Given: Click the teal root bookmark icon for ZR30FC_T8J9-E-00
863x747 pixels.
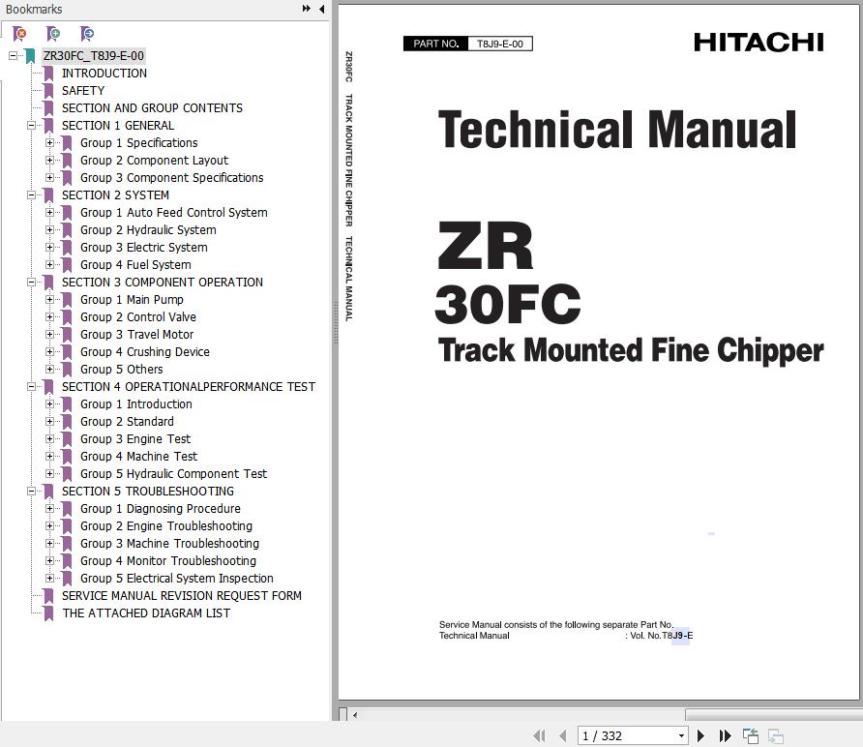Looking at the screenshot, I should pos(30,56).
